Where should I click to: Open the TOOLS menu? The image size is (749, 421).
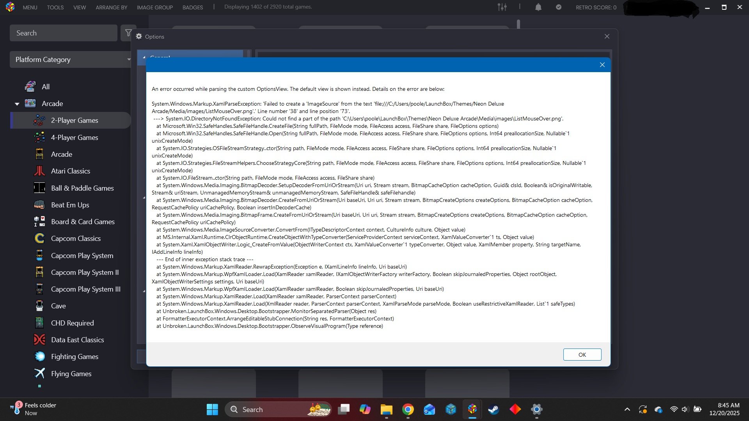(x=55, y=7)
